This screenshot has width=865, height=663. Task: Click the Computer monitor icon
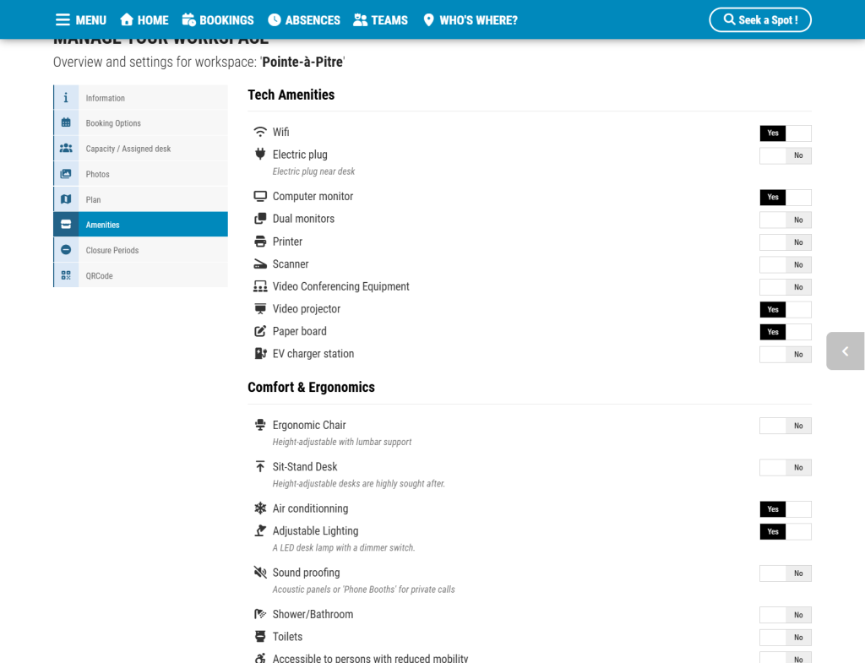pos(260,196)
